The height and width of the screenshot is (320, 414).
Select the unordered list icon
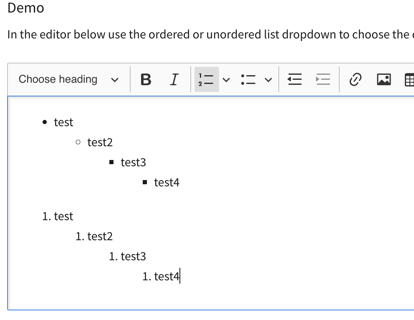click(248, 79)
